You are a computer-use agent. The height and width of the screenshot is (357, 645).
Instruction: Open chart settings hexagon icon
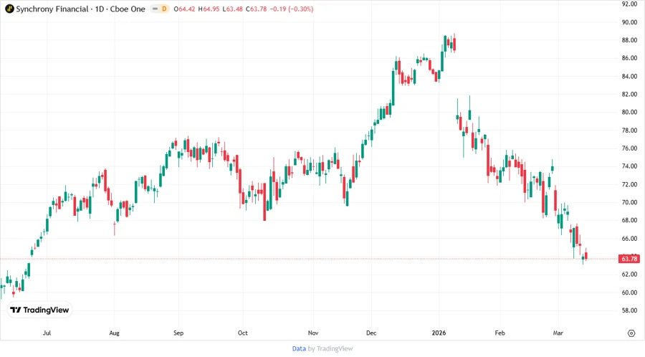tap(631, 333)
